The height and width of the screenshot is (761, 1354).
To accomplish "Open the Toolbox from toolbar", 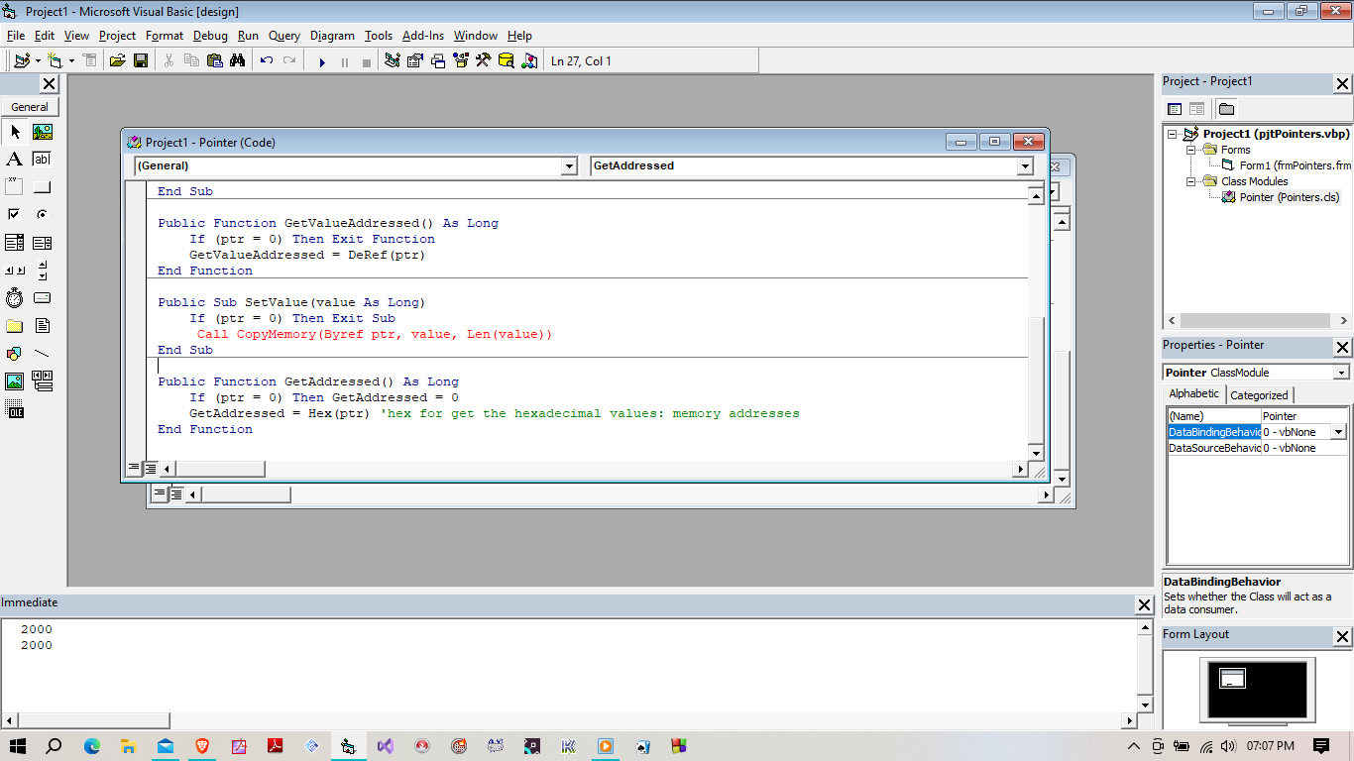I will 483,60.
